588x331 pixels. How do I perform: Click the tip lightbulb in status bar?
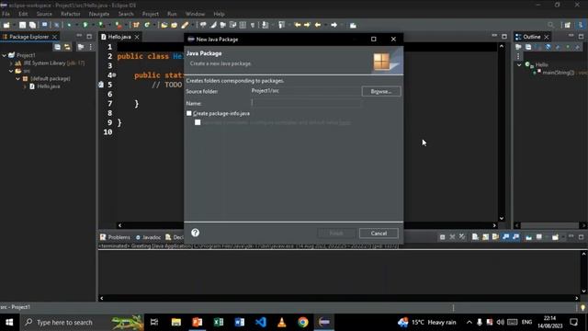[x=582, y=307]
